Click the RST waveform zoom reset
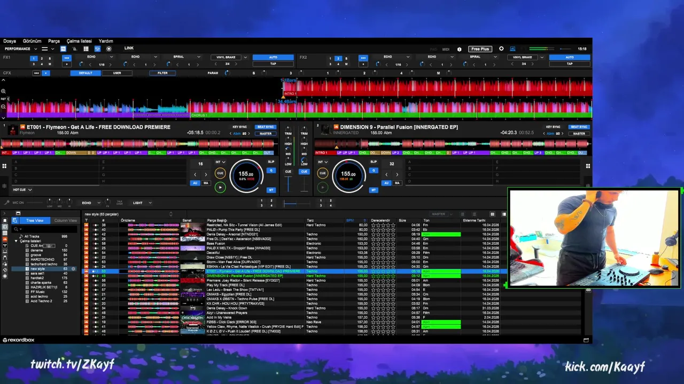The width and height of the screenshot is (684, 384). click(x=4, y=99)
